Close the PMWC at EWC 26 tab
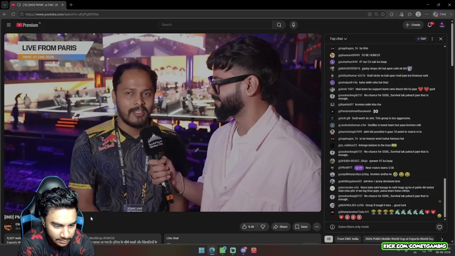The width and height of the screenshot is (455, 256). 63,5
